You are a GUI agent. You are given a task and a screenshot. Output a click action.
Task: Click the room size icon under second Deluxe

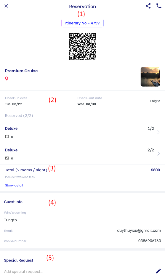(7, 158)
